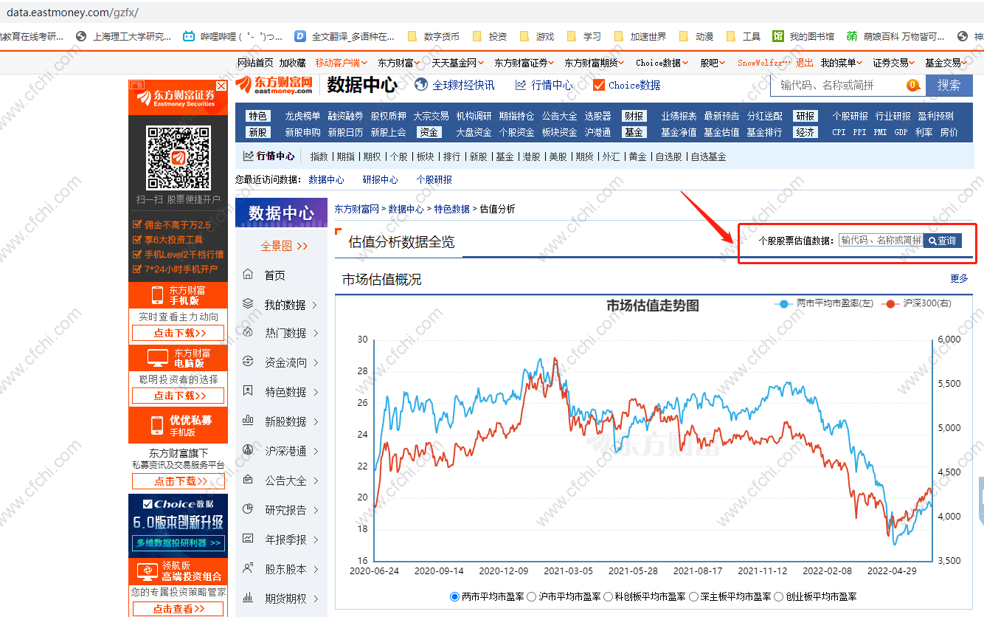Open the 萌娘百科 bookmark
This screenshot has width=984, height=617.
coord(895,36)
